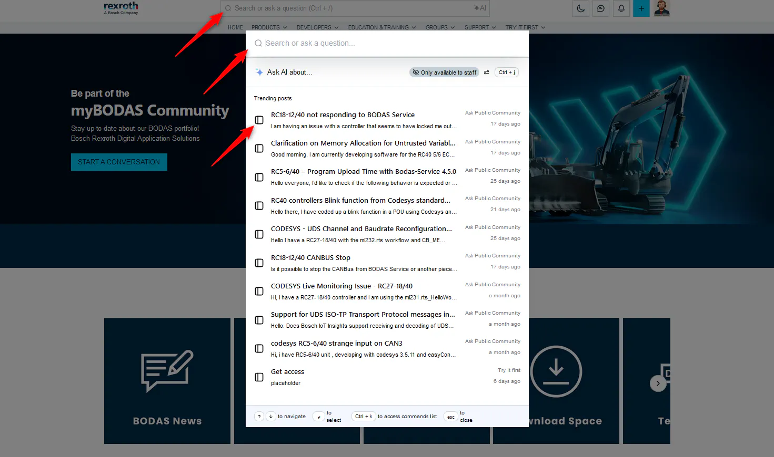Open the messages chat bubble icon
The height and width of the screenshot is (457, 774).
tap(601, 8)
